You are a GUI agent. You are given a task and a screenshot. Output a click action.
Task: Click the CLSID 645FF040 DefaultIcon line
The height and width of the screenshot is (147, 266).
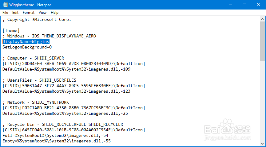tap(74, 130)
